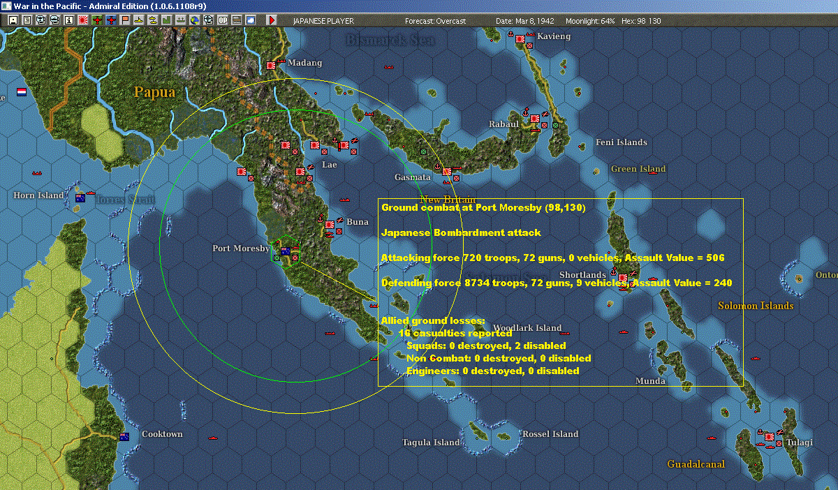Click 'Forecast: Overcast' in status bar

click(x=435, y=21)
